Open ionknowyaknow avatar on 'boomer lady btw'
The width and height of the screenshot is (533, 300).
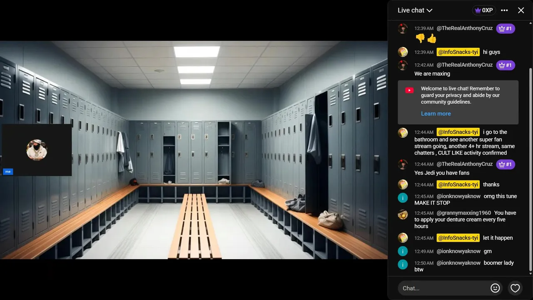[x=403, y=265]
